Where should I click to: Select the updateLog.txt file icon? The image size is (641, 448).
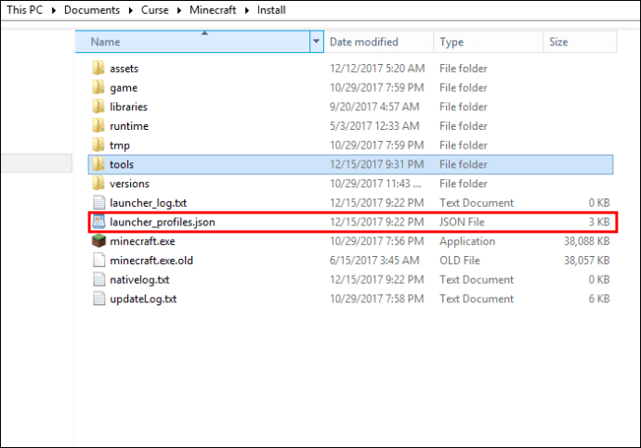point(99,299)
